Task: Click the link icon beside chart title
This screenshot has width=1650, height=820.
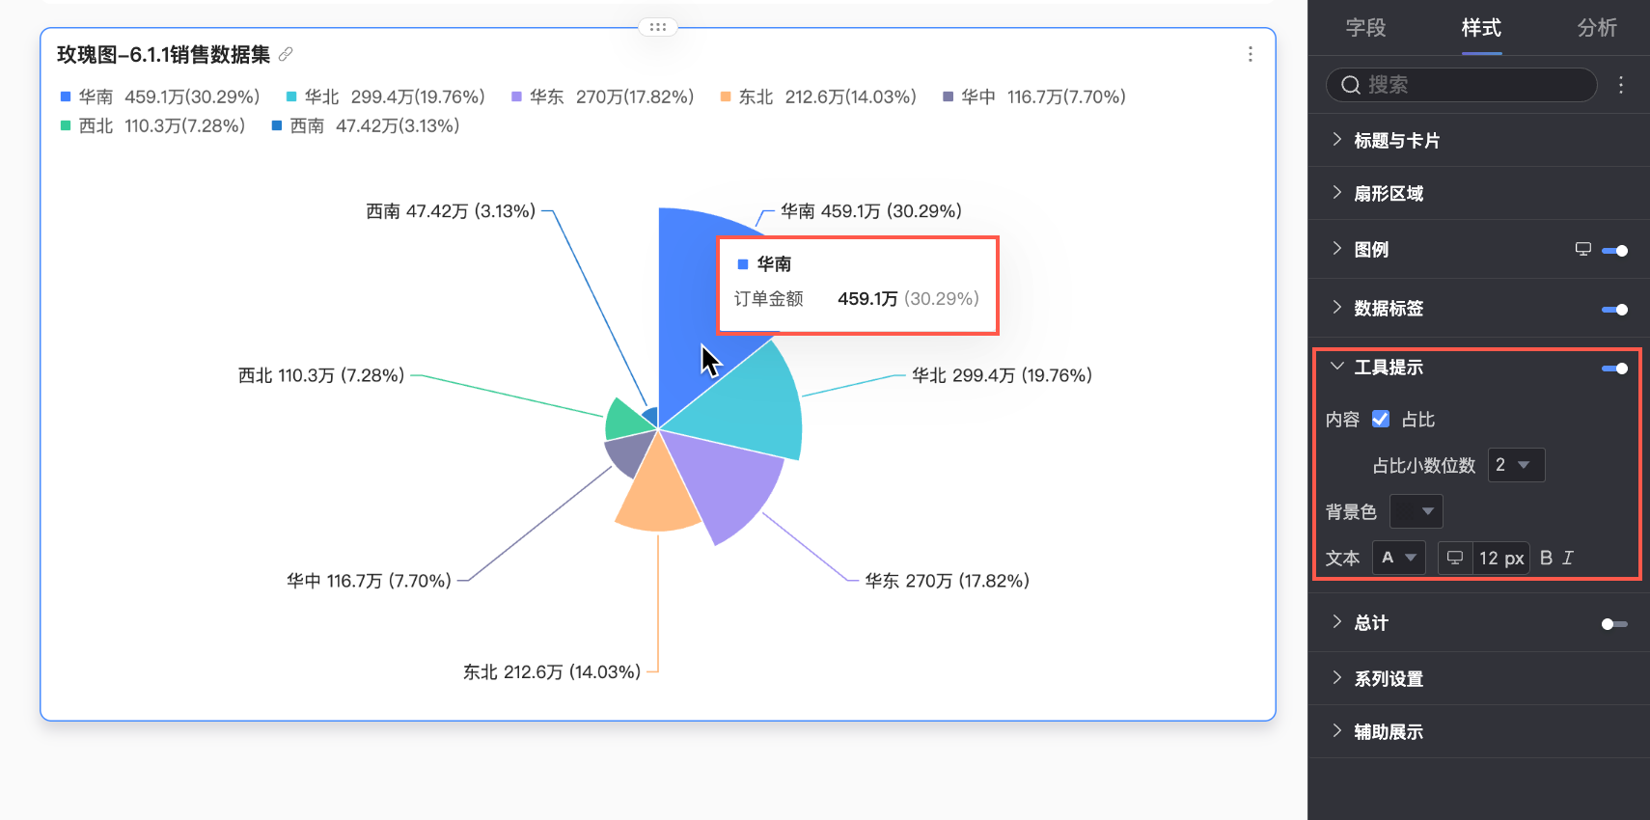Action: click(x=286, y=54)
